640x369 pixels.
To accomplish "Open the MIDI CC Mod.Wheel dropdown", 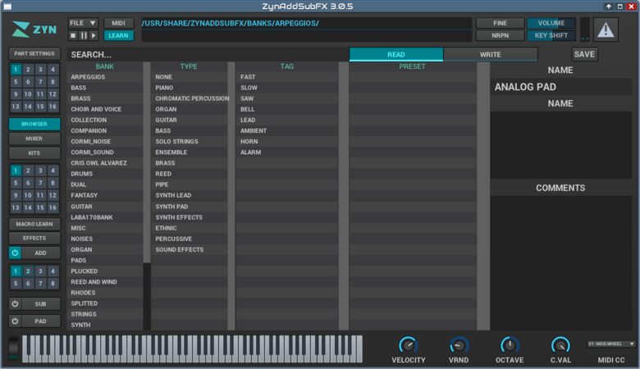I will click(611, 344).
